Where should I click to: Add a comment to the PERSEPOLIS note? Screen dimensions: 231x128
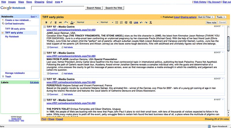53,94
